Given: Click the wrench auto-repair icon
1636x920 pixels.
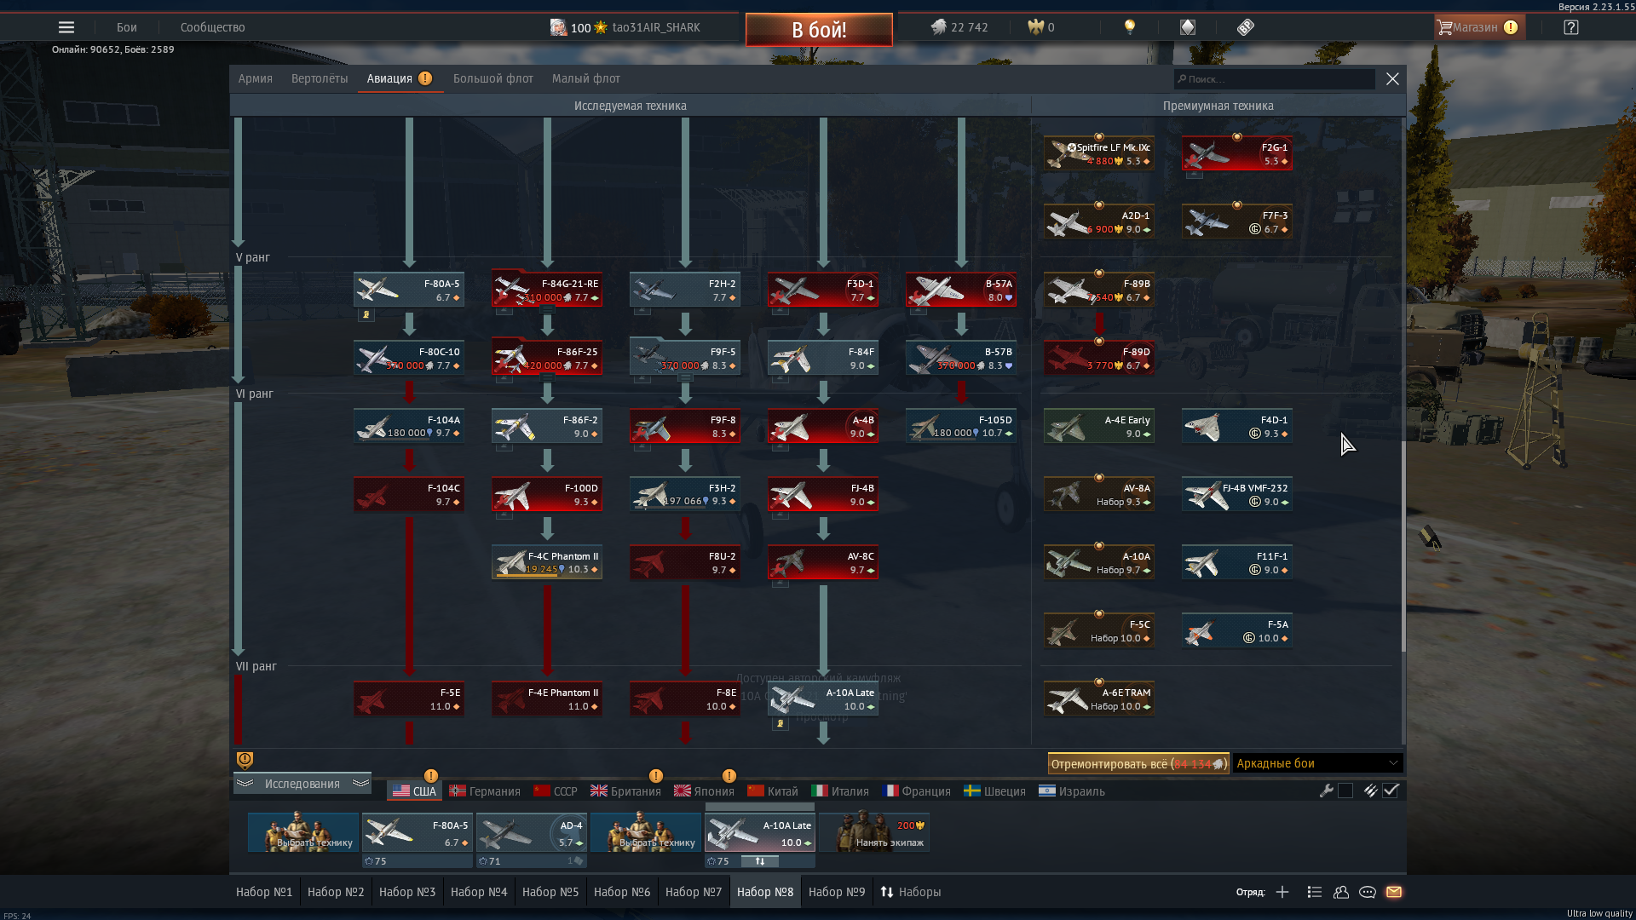Looking at the screenshot, I should coord(1327,791).
